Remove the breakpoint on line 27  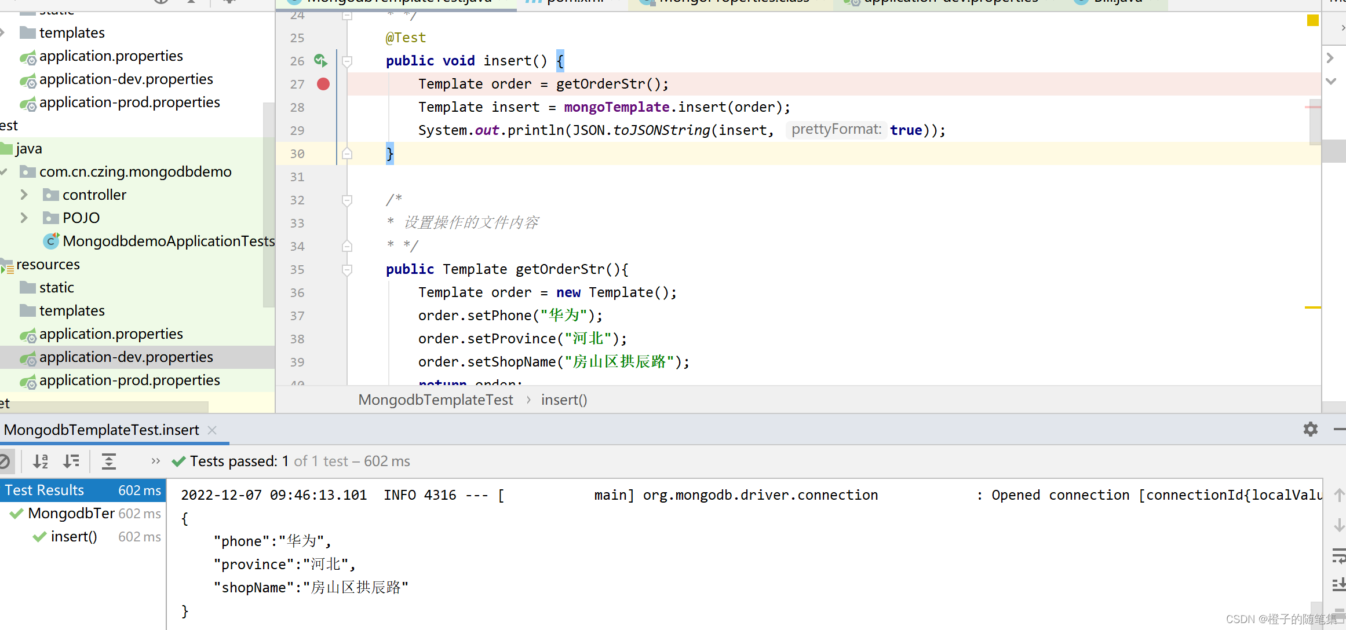coord(323,84)
